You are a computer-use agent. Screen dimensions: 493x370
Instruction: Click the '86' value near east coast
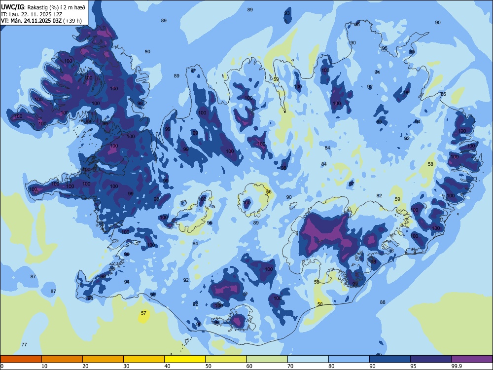443,94
